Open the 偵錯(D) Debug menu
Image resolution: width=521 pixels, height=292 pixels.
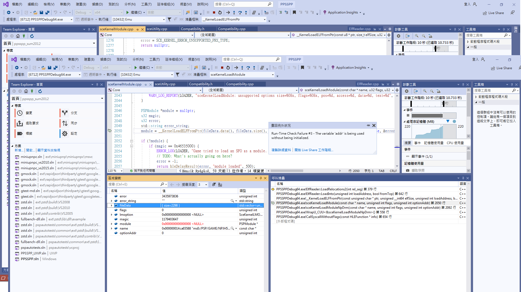point(105,59)
